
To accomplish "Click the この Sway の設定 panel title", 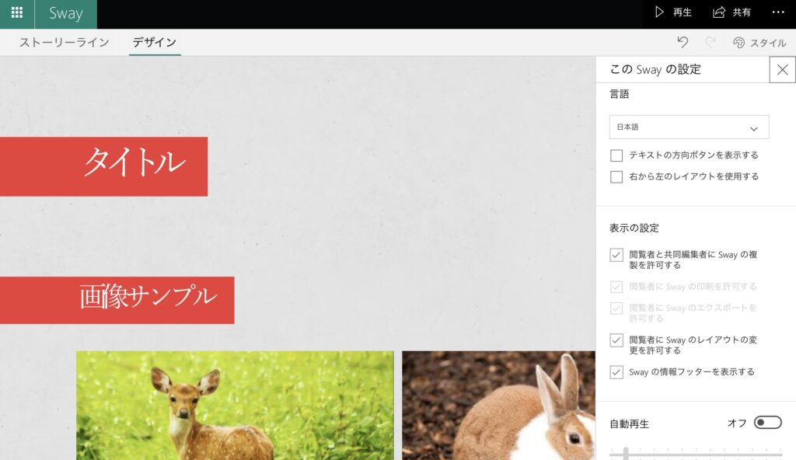I will [655, 70].
